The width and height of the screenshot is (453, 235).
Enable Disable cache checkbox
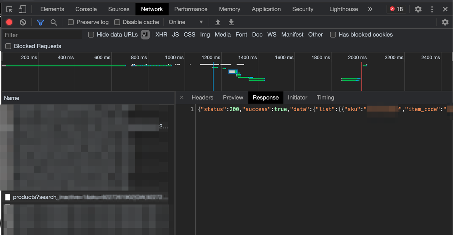(x=117, y=22)
